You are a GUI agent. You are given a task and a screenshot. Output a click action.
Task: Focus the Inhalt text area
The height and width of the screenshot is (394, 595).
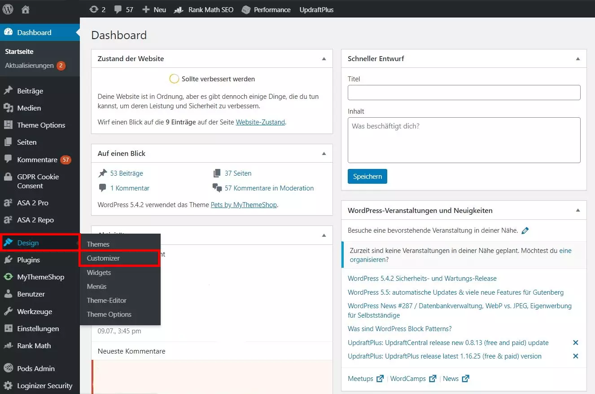coord(464,140)
